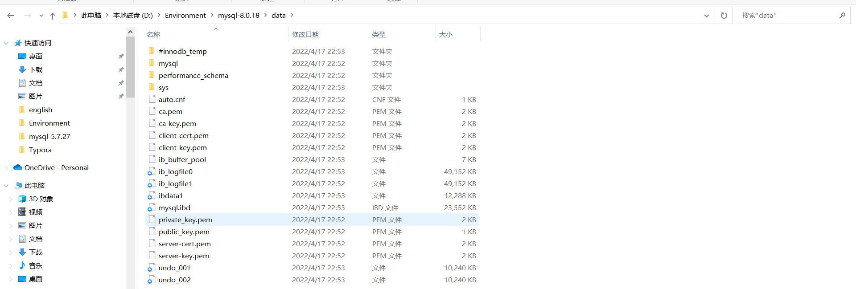Image resolution: width=856 pixels, height=289 pixels.
Task: Click the 3D 对象 cube icon
Action: (x=22, y=199)
